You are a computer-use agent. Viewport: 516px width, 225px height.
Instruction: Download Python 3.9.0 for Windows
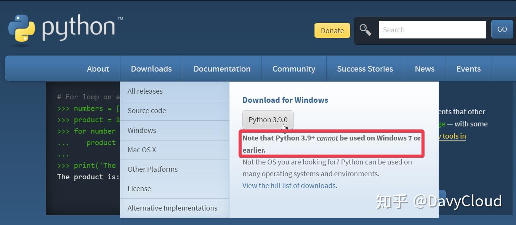click(268, 120)
